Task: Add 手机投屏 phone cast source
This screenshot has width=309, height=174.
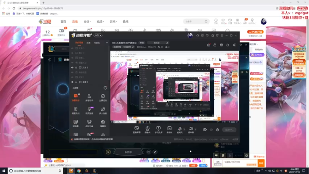Action: coord(158,130)
